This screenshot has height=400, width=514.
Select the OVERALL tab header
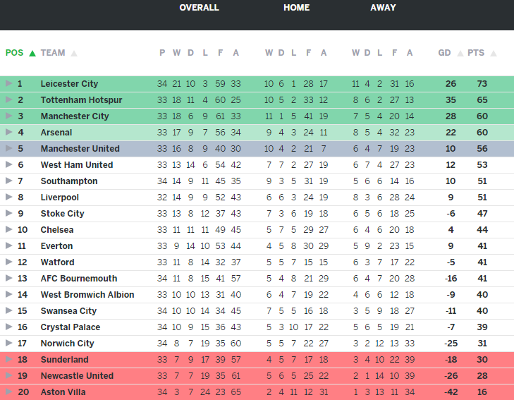point(199,8)
